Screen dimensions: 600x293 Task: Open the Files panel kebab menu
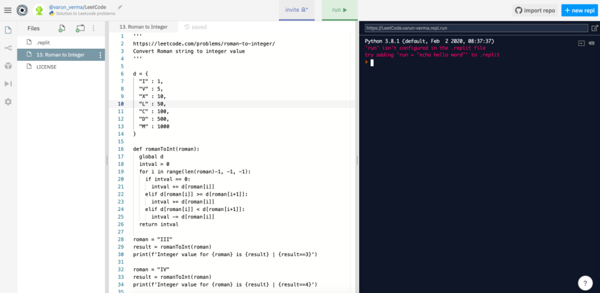[x=93, y=28]
